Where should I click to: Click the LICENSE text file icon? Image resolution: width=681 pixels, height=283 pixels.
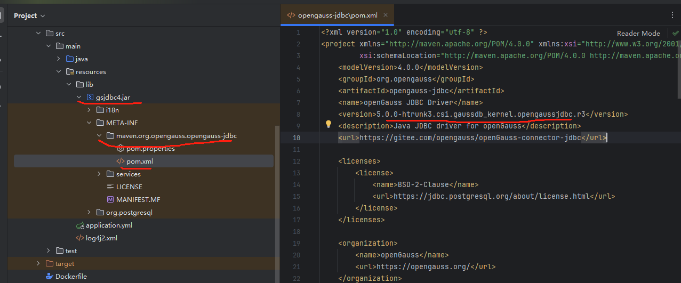110,187
